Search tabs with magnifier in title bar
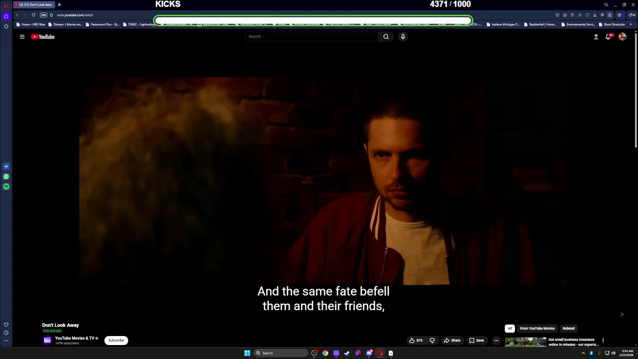This screenshot has height=359, width=638. tap(606, 4)
